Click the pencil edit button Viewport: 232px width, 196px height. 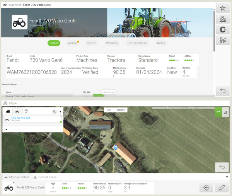pyautogui.click(x=222, y=187)
